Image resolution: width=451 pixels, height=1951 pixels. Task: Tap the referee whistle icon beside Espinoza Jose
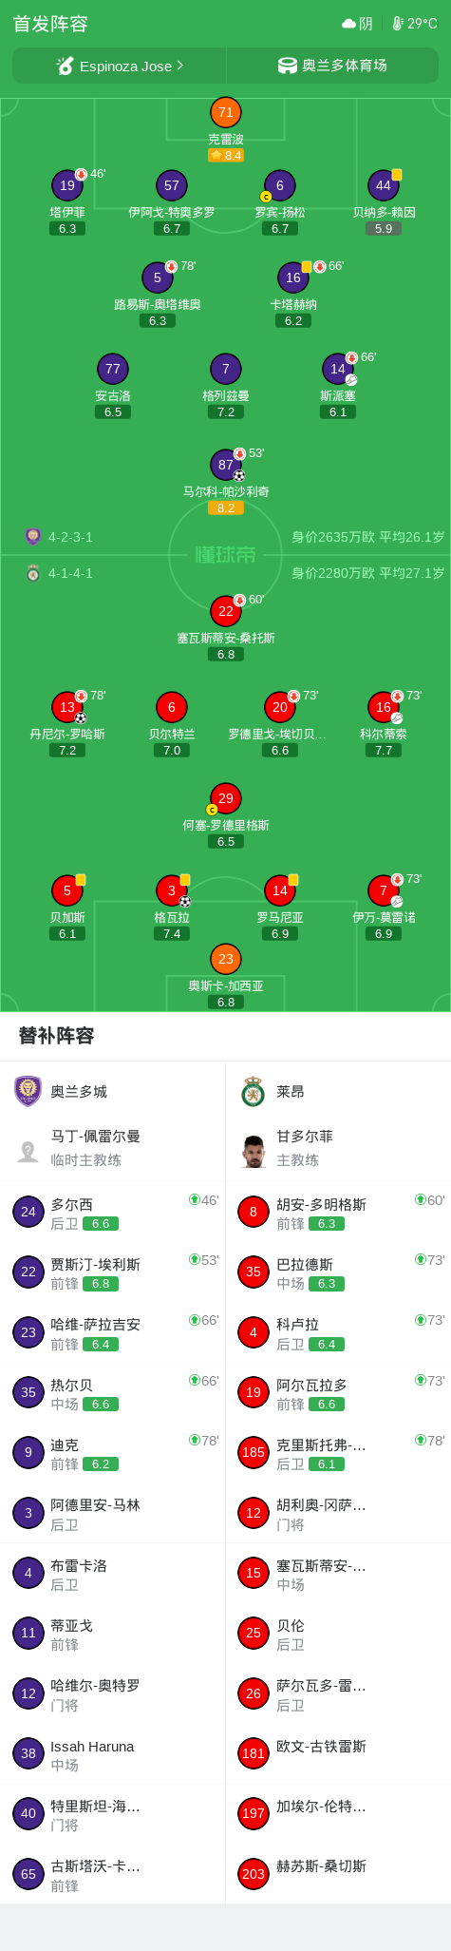[66, 66]
